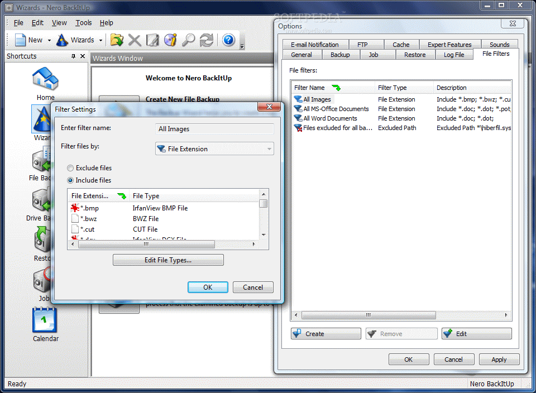Close the Filter Settings dialog
The image size is (536, 393).
[x=269, y=107]
